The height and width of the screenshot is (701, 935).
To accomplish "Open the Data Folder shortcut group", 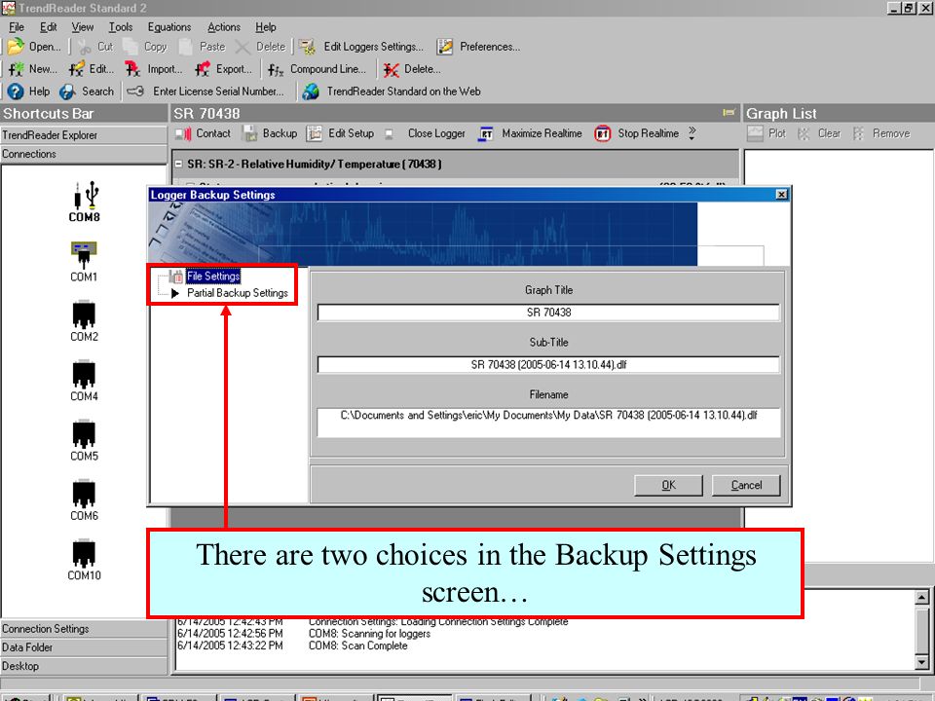I will pos(84,647).
